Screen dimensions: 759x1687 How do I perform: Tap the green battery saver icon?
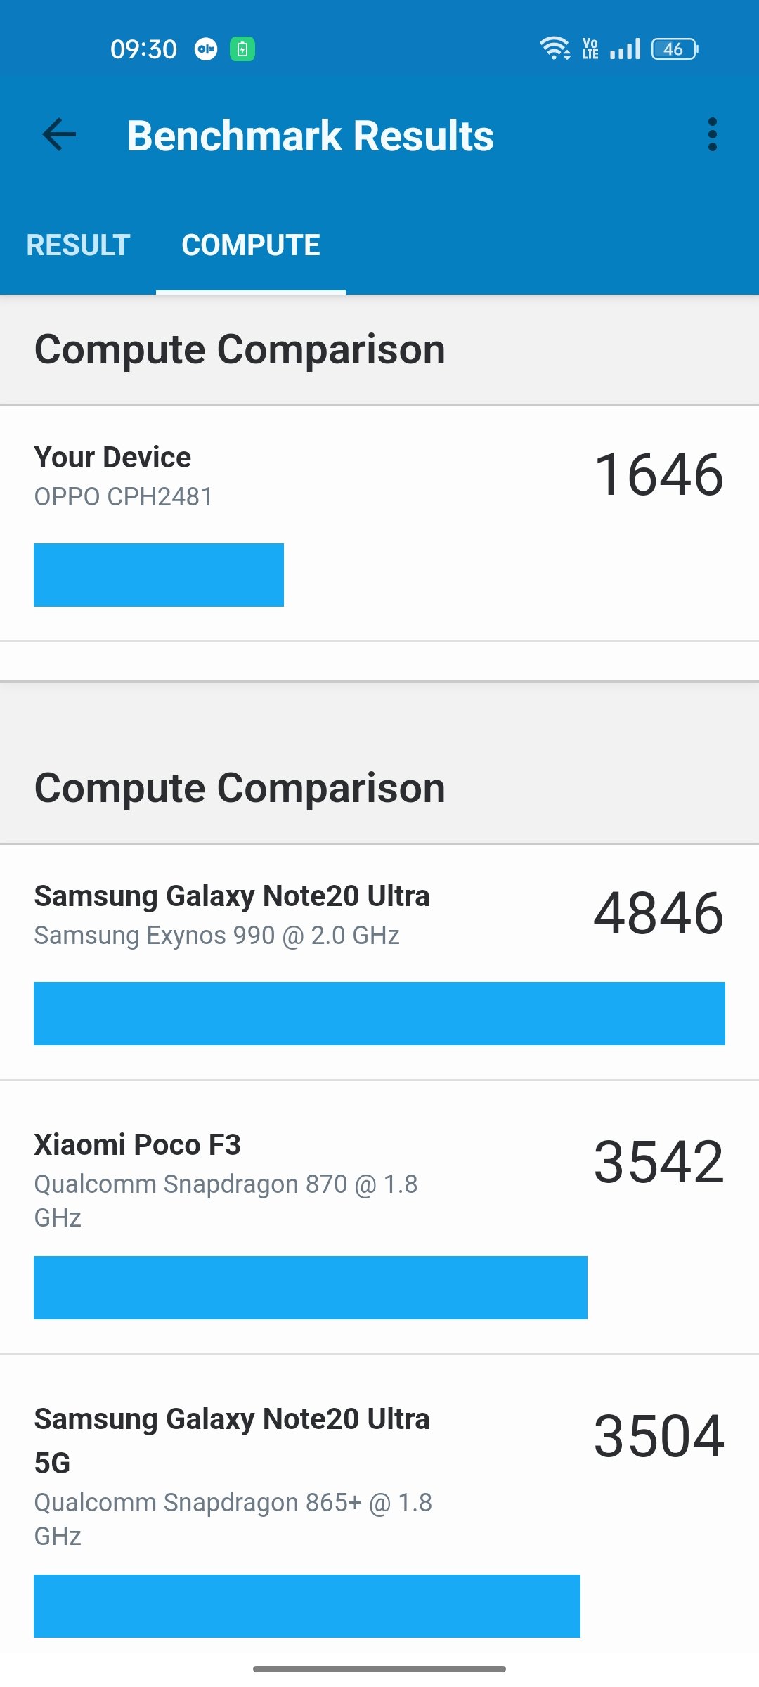point(242,49)
